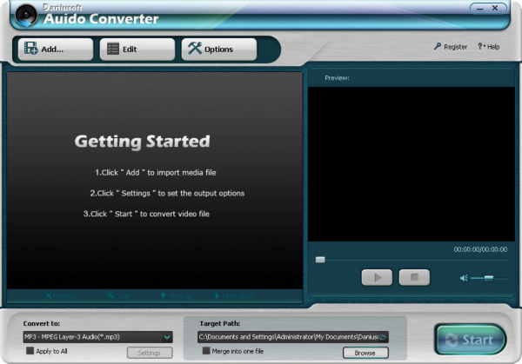Viewport: 522px width, 364px height.
Task: Click the '00:00:00/00:00:00' time readout
Action: 480,249
